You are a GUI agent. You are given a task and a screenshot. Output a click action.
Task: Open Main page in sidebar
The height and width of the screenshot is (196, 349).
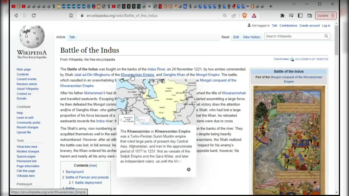coord(23,69)
